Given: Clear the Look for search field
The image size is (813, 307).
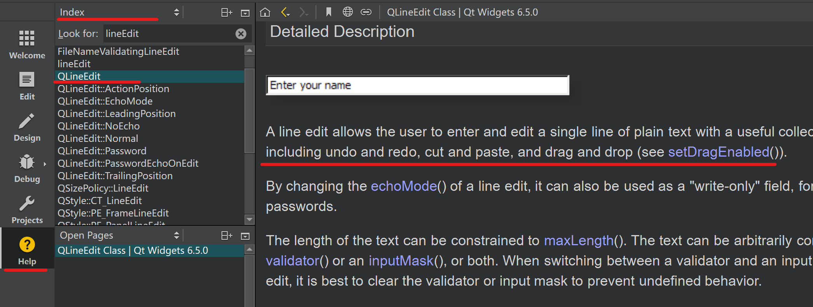Looking at the screenshot, I should pos(241,34).
